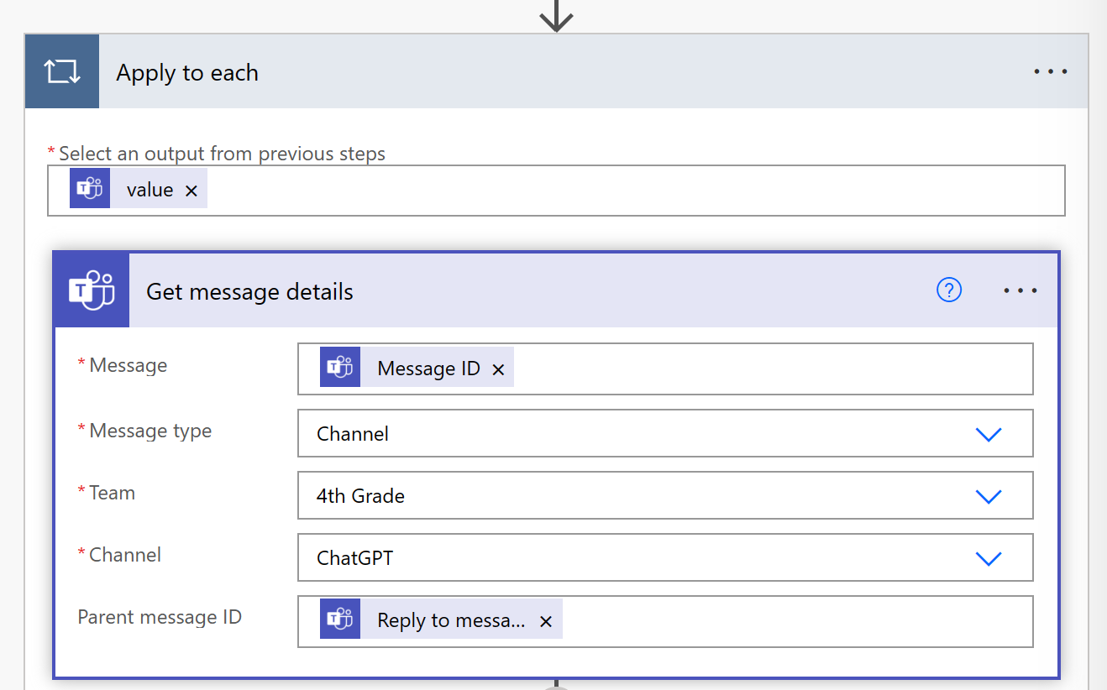This screenshot has height=690, width=1107.
Task: Open help for Get message details
Action: pyautogui.click(x=948, y=290)
